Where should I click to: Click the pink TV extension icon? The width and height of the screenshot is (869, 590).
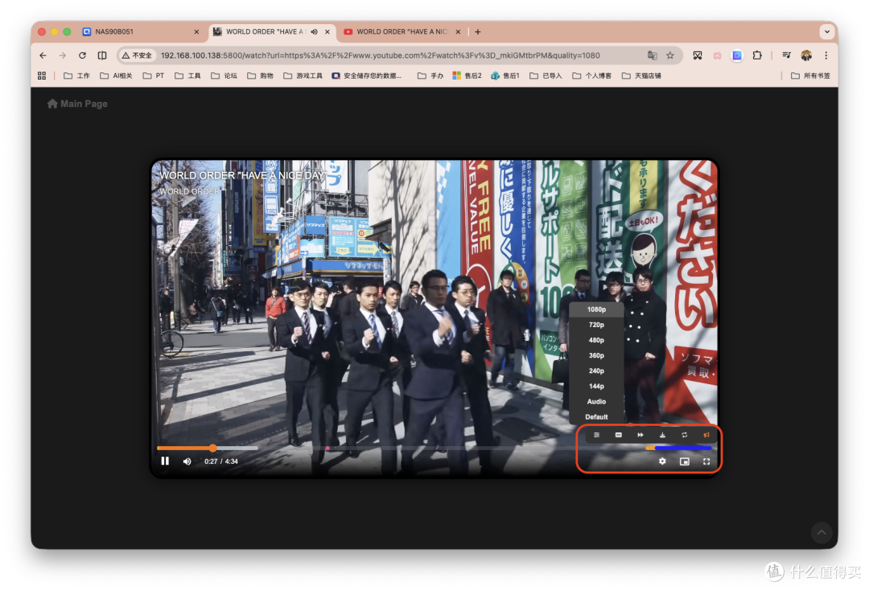[x=717, y=55]
